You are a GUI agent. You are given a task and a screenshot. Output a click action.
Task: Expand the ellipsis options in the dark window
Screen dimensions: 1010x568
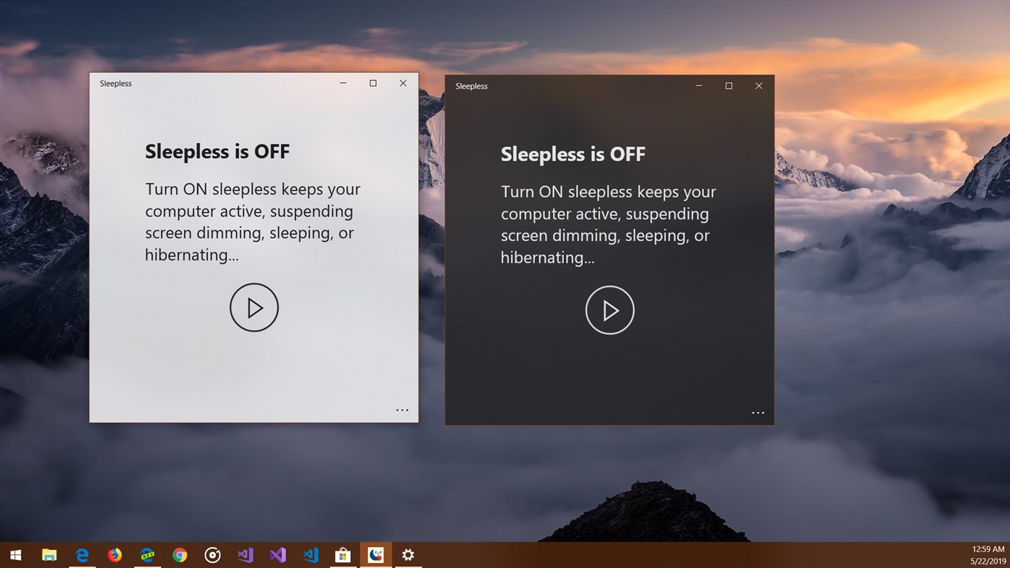click(758, 412)
